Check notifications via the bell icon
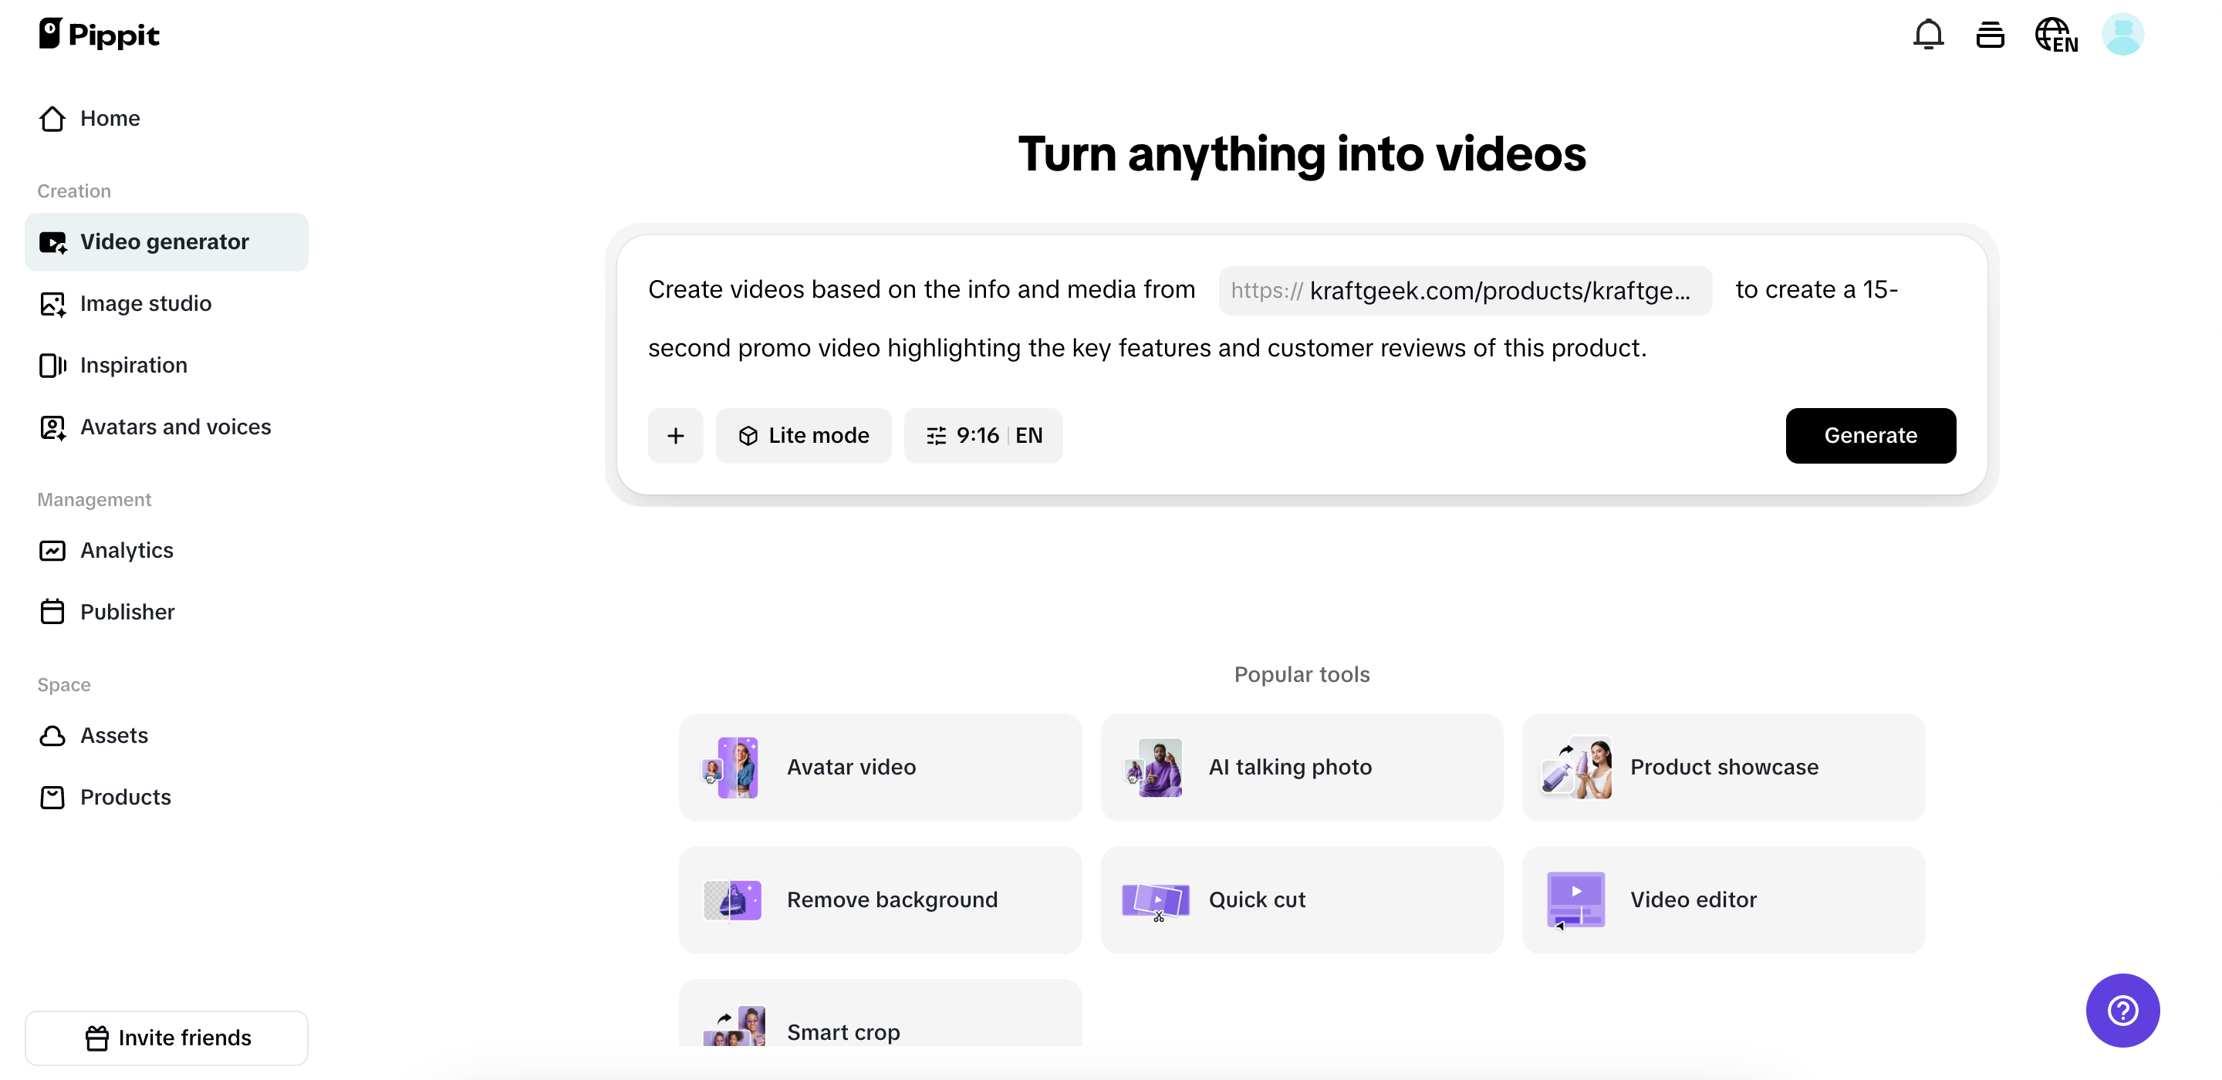This screenshot has width=2222, height=1080. tap(1927, 35)
